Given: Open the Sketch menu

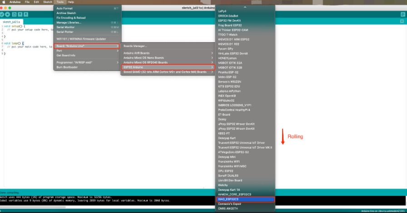Looking at the screenshot, I should pyautogui.click(x=48, y=2).
